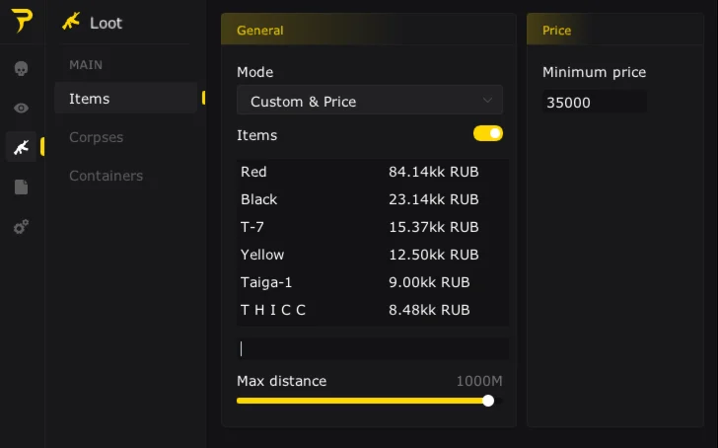Screen dimensions: 718x448
Task: Click the item search text field
Action: (373, 348)
